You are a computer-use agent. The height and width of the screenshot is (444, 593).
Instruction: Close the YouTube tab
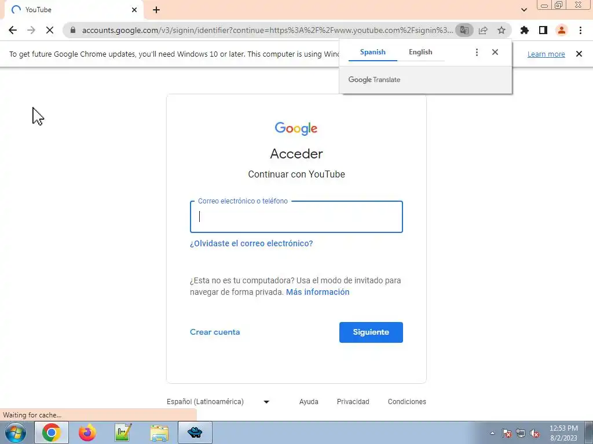(x=134, y=10)
